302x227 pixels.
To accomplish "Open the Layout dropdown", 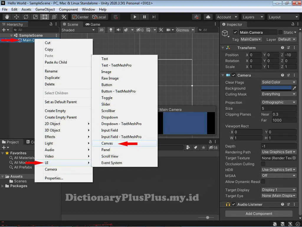I will [x=283, y=17].
